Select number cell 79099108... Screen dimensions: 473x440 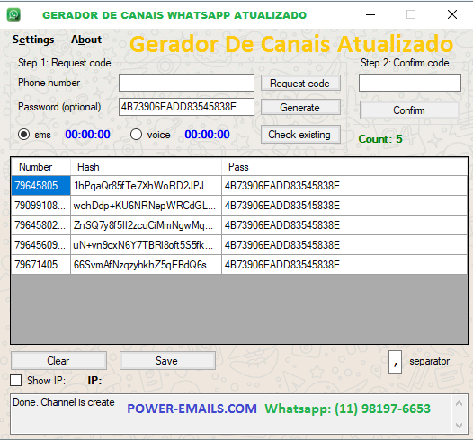(x=40, y=206)
